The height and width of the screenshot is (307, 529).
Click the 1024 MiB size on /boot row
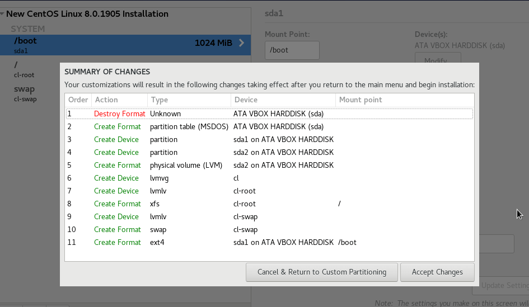[213, 43]
